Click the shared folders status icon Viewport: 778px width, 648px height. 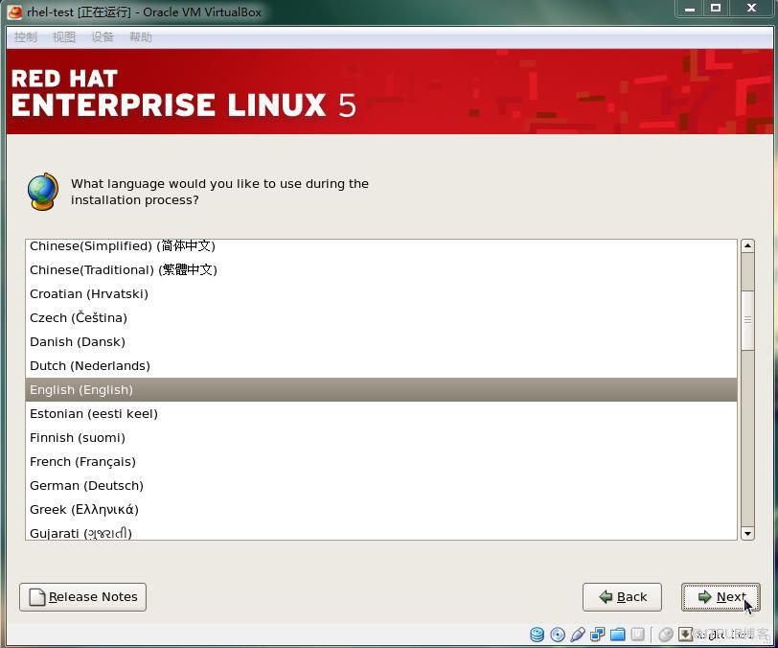618,634
